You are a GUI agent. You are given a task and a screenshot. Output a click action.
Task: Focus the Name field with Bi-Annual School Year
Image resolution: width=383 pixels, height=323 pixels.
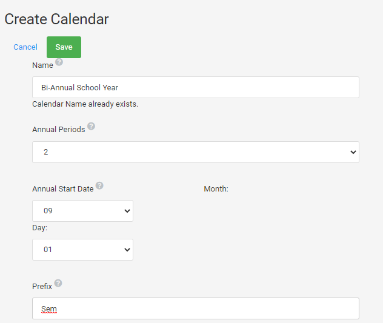click(195, 87)
